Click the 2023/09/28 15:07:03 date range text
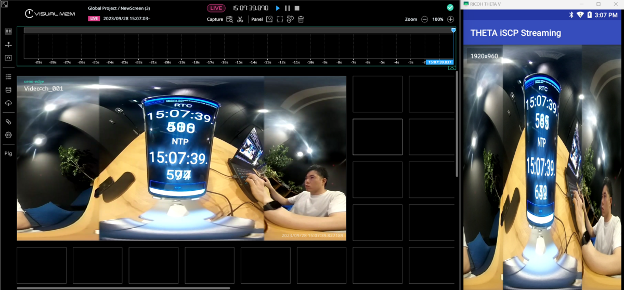This screenshot has width=624, height=290. (x=126, y=19)
